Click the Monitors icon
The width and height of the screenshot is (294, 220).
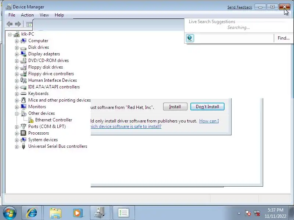coord(24,107)
